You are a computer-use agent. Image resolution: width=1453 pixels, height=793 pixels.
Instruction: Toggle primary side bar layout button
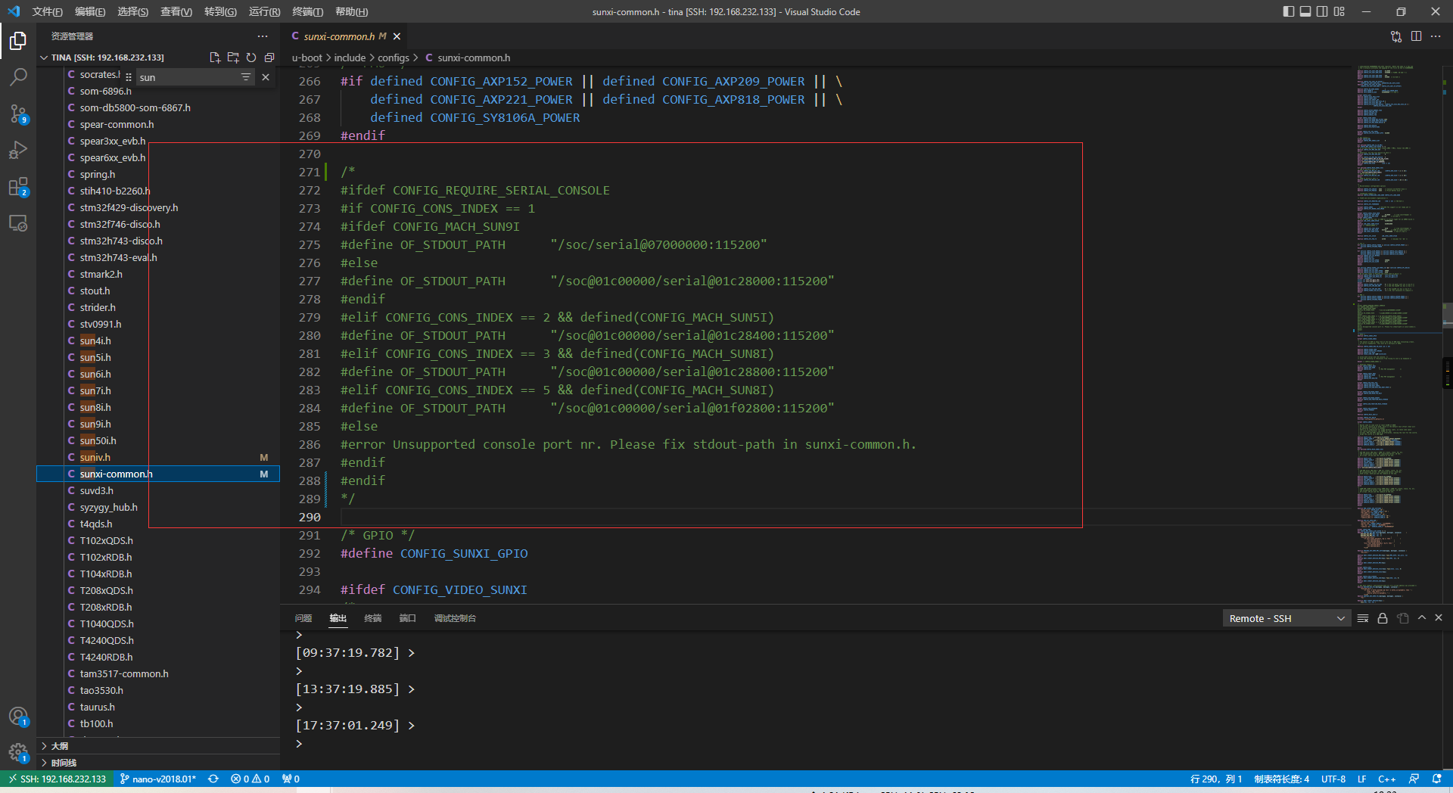(1289, 11)
